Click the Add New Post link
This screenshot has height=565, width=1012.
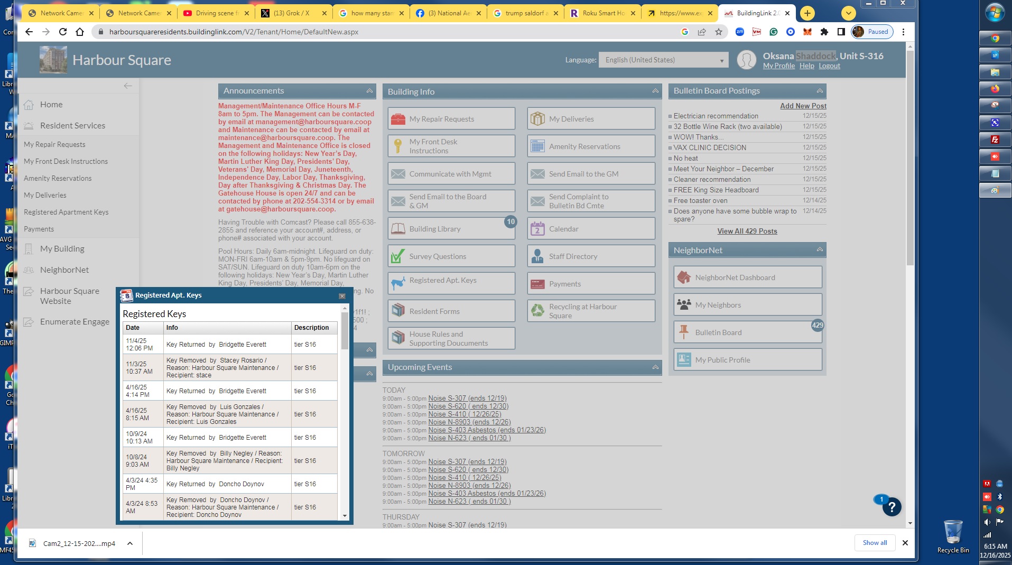pyautogui.click(x=803, y=106)
